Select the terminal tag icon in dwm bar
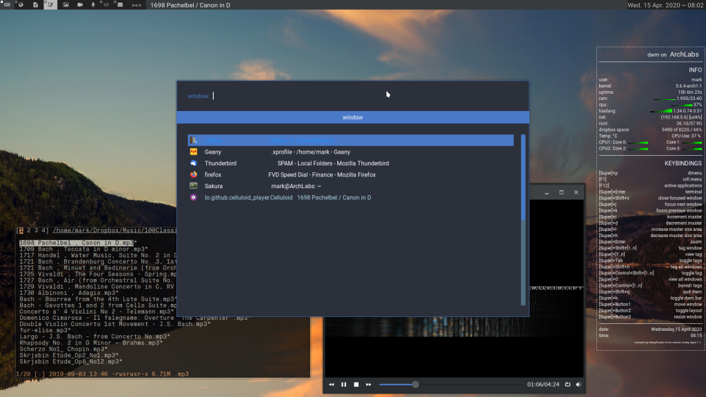 [x=7, y=5]
